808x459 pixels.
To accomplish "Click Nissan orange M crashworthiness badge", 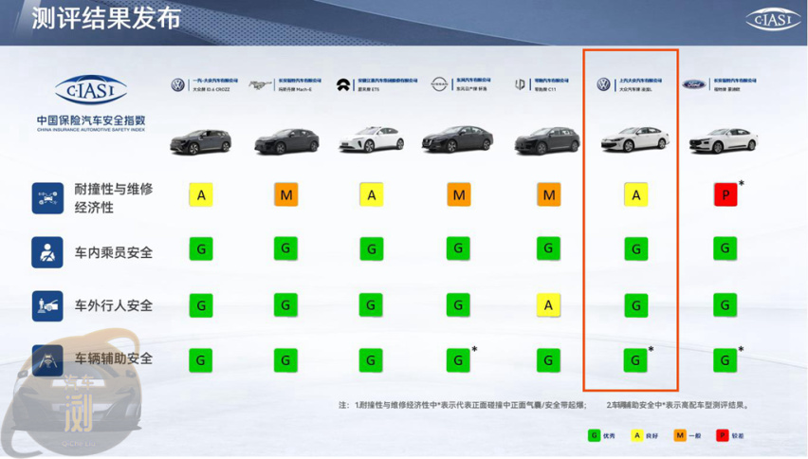I will point(459,194).
